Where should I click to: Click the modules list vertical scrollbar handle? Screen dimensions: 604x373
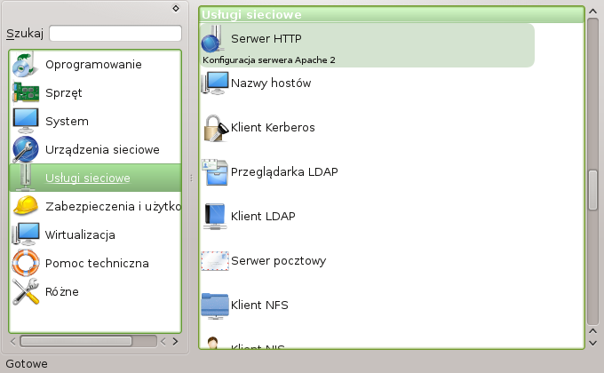click(x=592, y=186)
